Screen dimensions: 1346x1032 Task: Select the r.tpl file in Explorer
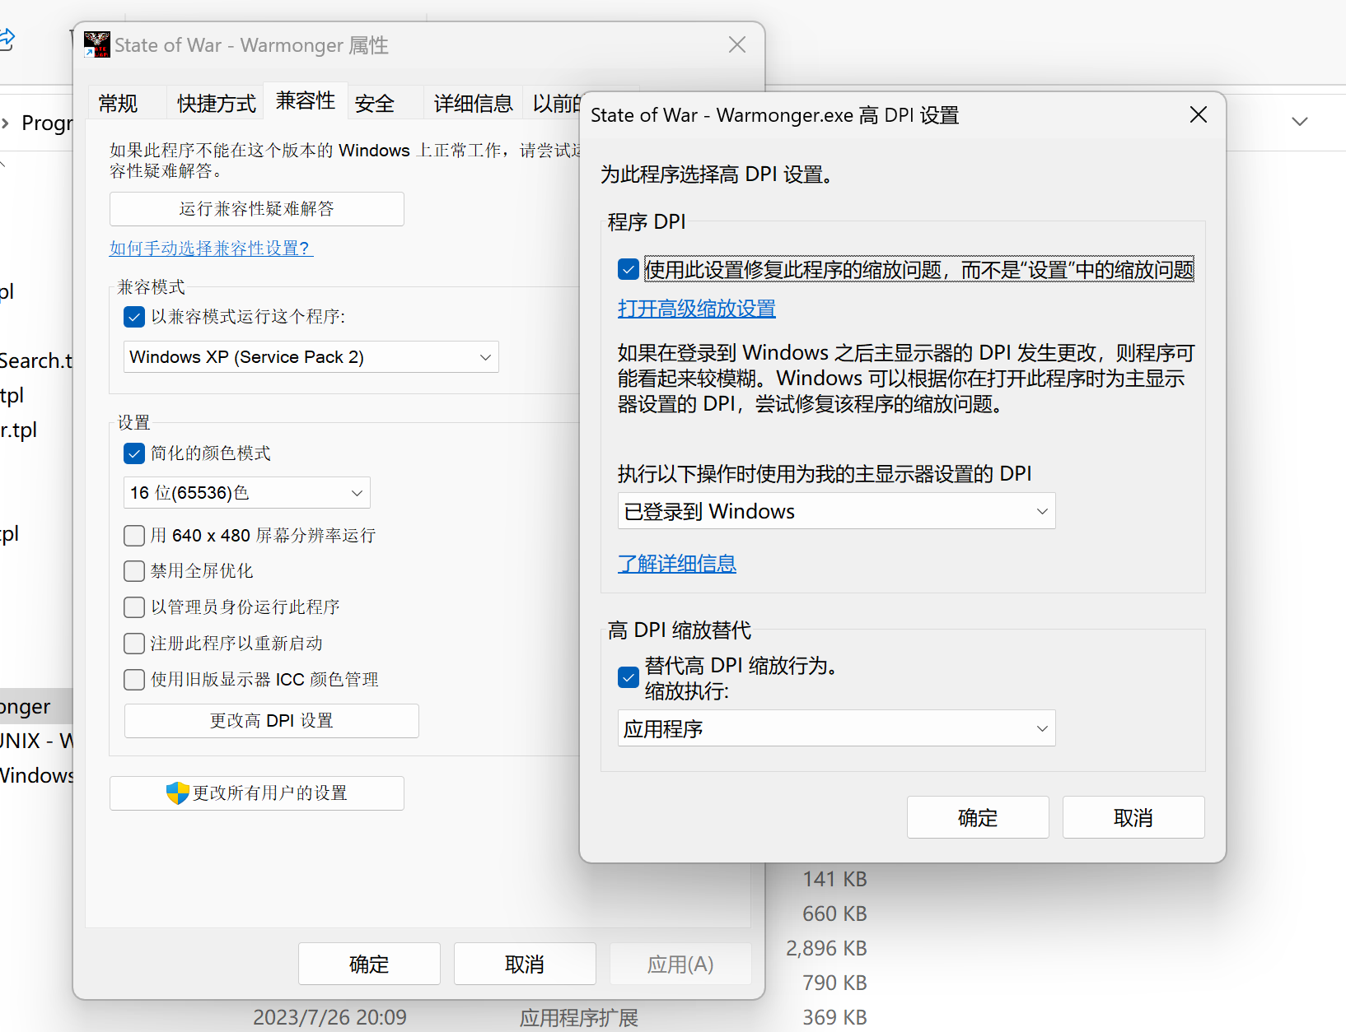tap(19, 430)
